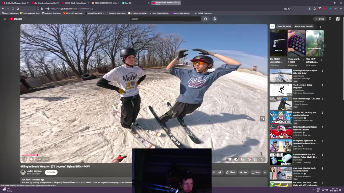Toggle autoplay switch in the player
This screenshot has height=193, width=344.
[x=236, y=159]
